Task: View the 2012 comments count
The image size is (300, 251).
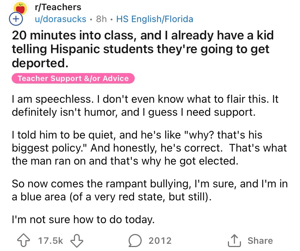Action: click(160, 241)
